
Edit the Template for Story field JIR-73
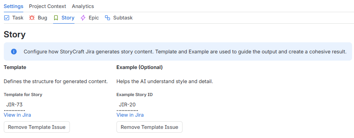click(15, 105)
